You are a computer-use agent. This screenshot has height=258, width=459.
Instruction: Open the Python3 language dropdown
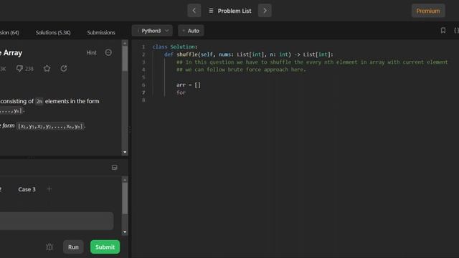click(x=152, y=31)
